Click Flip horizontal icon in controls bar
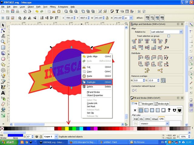 click(x=30, y=18)
